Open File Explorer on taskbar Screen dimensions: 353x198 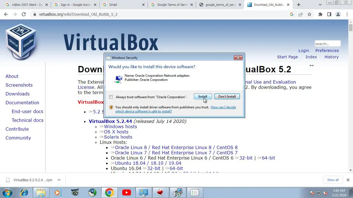pos(41,193)
